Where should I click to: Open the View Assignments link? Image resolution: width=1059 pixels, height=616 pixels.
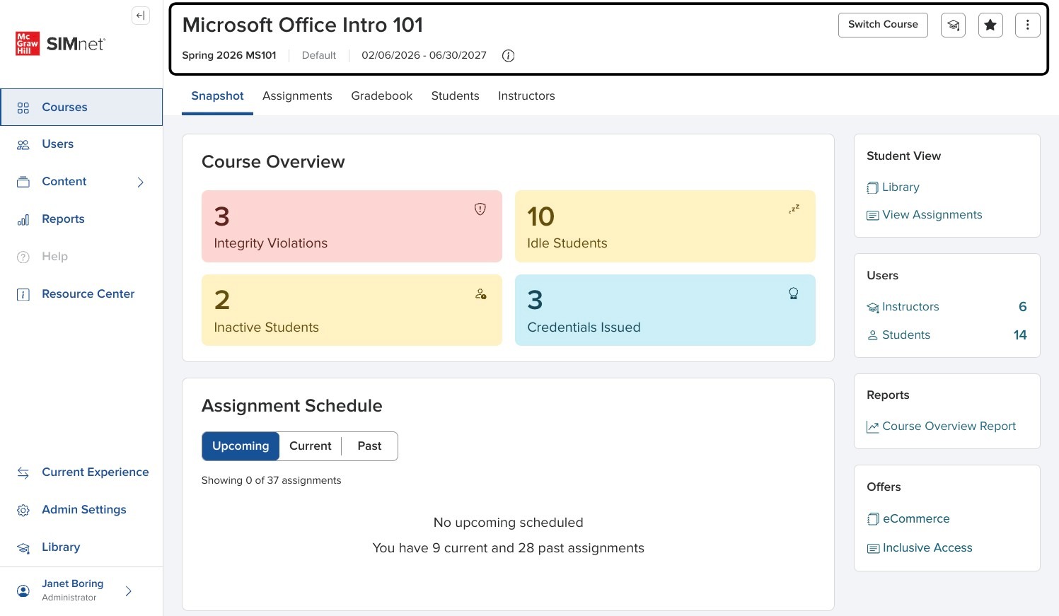point(925,215)
